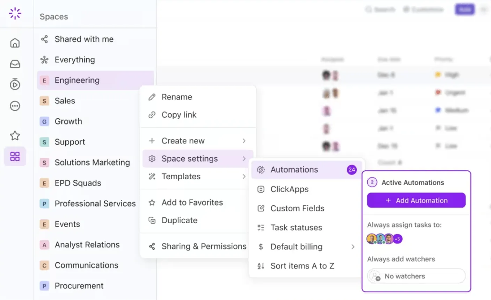Click the Communications C badge
This screenshot has width=491, height=300.
coord(44,265)
